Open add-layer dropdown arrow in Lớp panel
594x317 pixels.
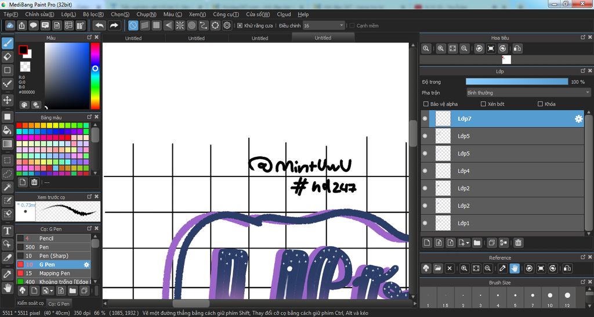pos(468,243)
